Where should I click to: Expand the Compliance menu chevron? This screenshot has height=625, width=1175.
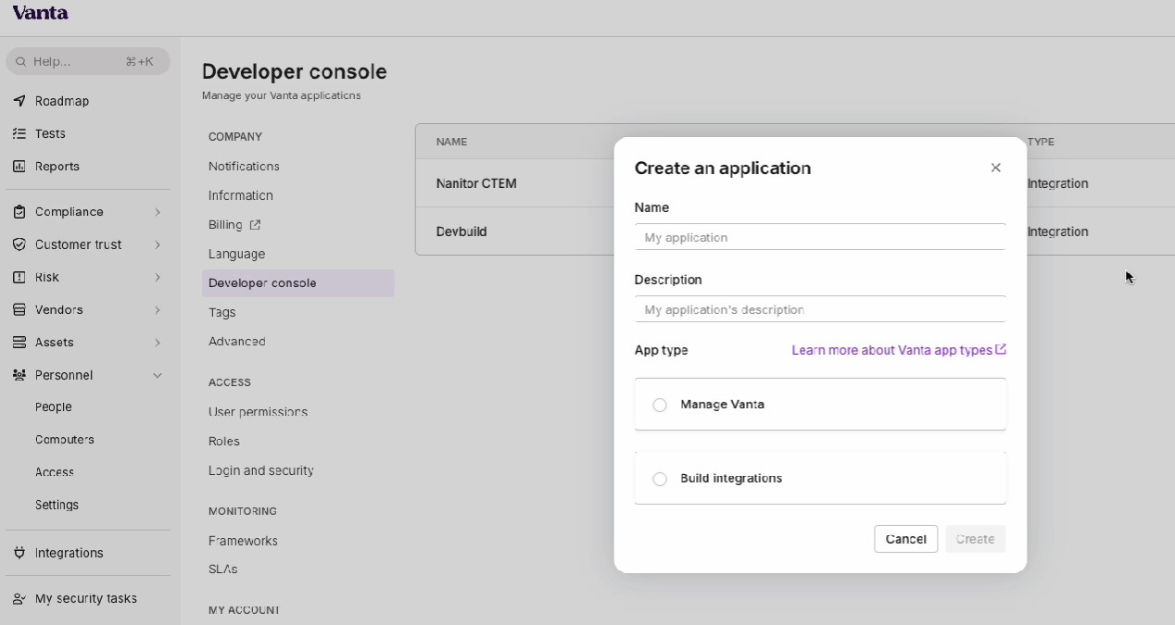[158, 212]
